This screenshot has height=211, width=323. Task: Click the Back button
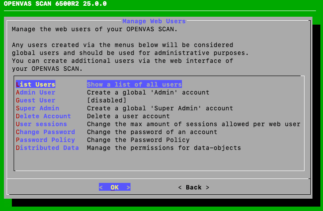point(193,187)
